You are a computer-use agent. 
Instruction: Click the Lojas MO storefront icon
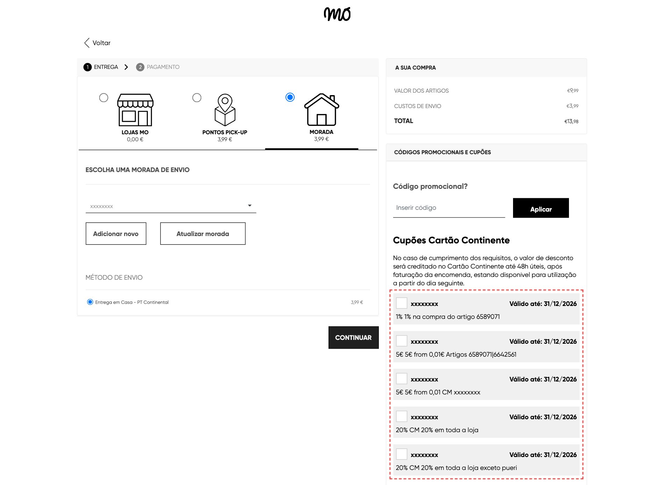point(135,110)
